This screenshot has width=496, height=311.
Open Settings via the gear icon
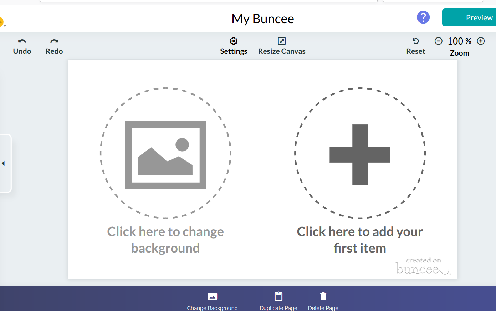click(x=234, y=41)
